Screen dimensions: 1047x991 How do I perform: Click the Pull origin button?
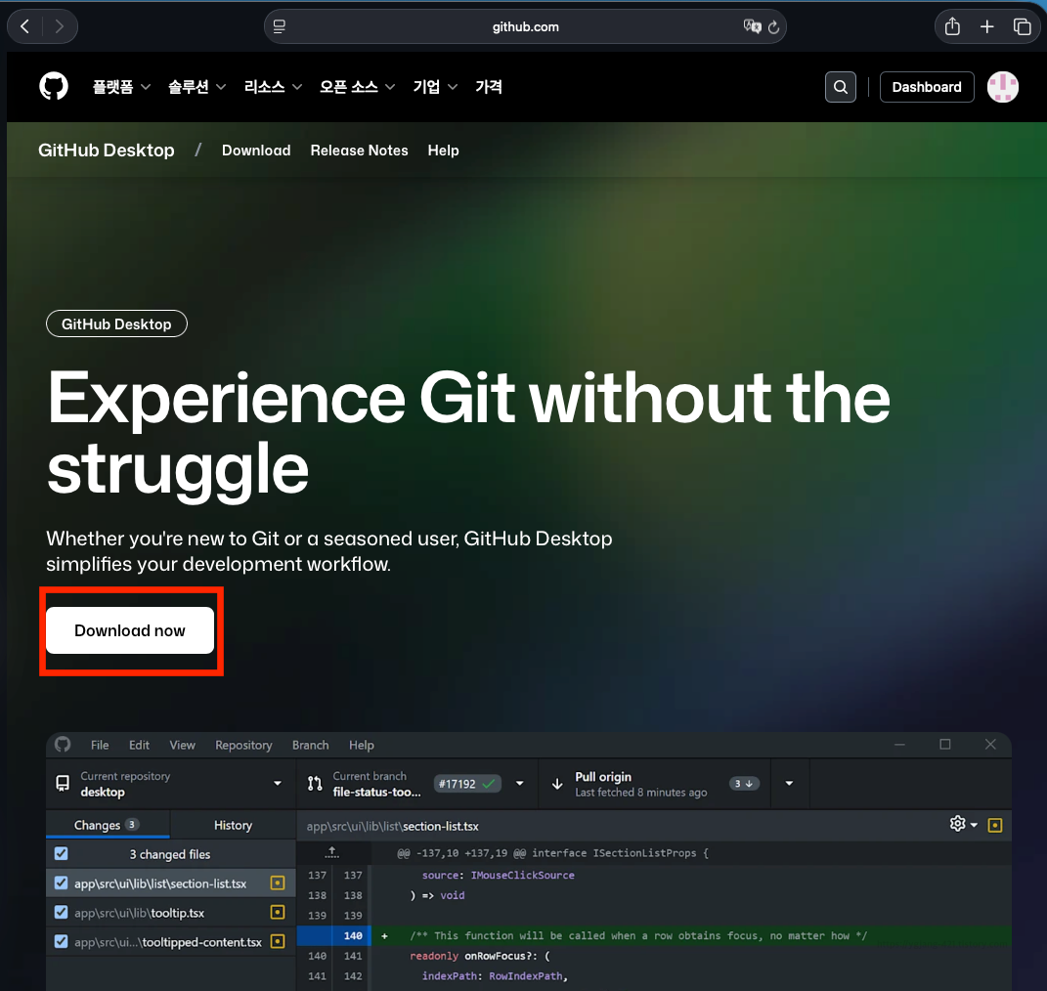[x=654, y=784]
